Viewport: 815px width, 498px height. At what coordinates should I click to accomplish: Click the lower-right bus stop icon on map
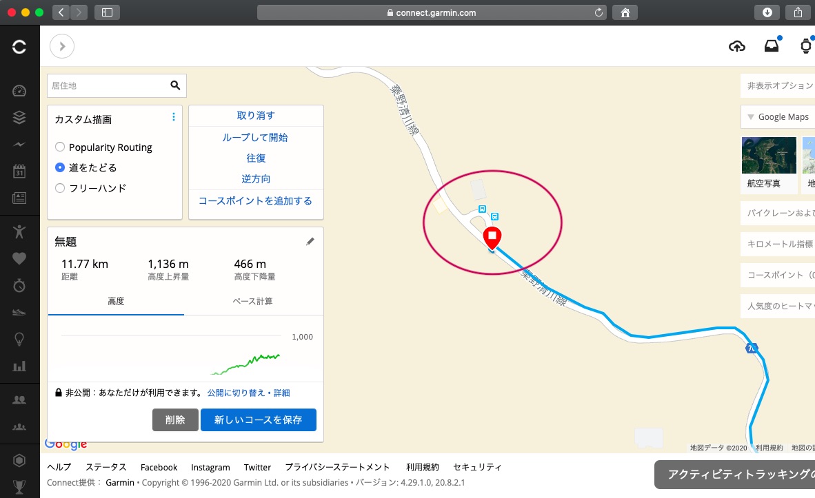(x=495, y=216)
